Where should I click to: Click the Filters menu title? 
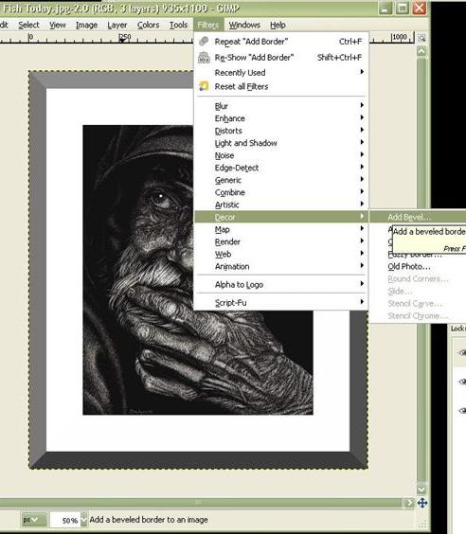208,25
